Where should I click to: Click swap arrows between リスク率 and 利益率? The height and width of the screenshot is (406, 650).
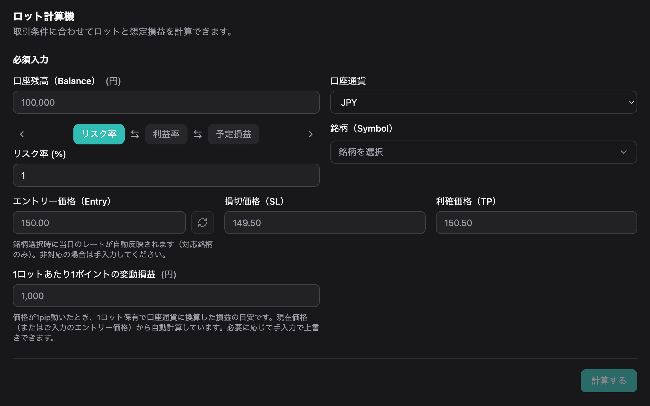click(135, 134)
